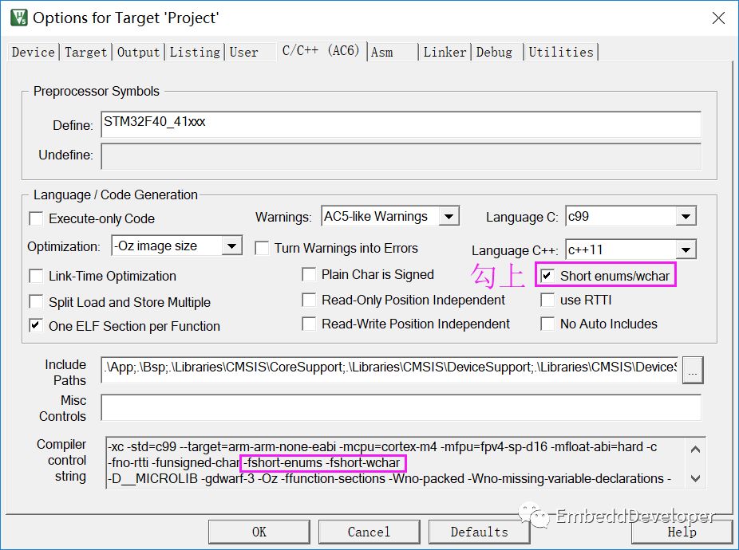Close the Options for Target dialog
Image resolution: width=739 pixels, height=550 pixels.
(x=718, y=18)
